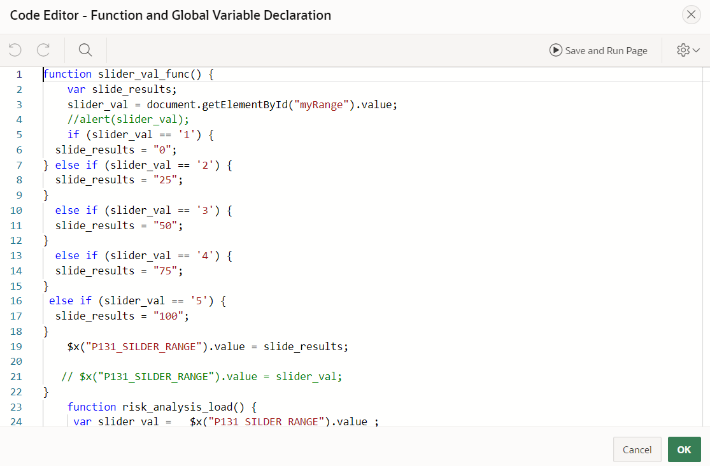Click Save and Run Page

[598, 50]
